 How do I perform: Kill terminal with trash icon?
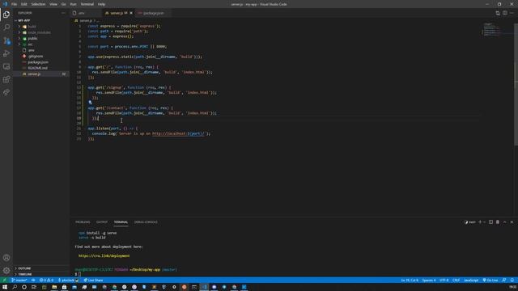pos(498,222)
